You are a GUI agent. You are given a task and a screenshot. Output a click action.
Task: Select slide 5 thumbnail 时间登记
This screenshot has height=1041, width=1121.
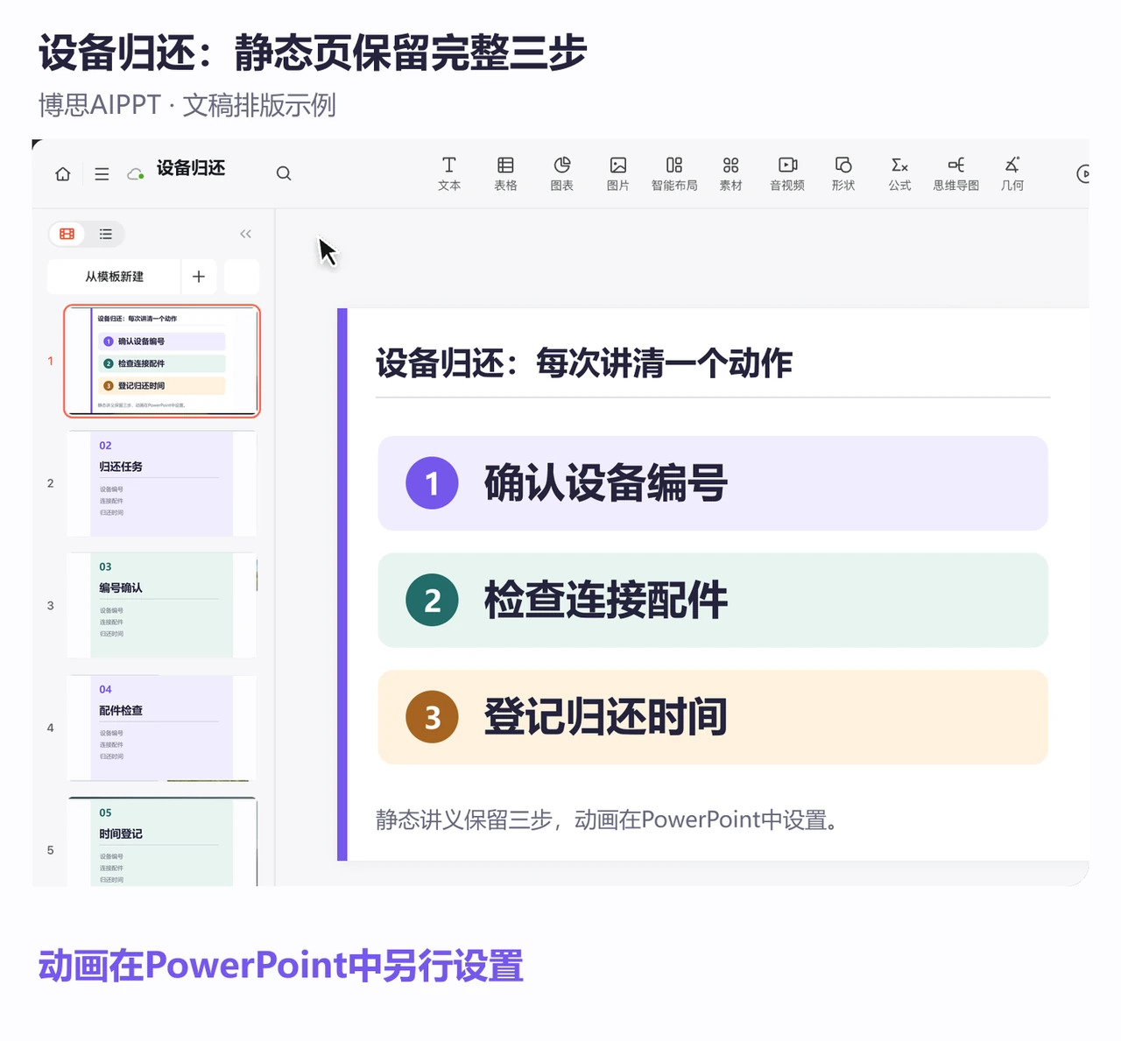162,841
